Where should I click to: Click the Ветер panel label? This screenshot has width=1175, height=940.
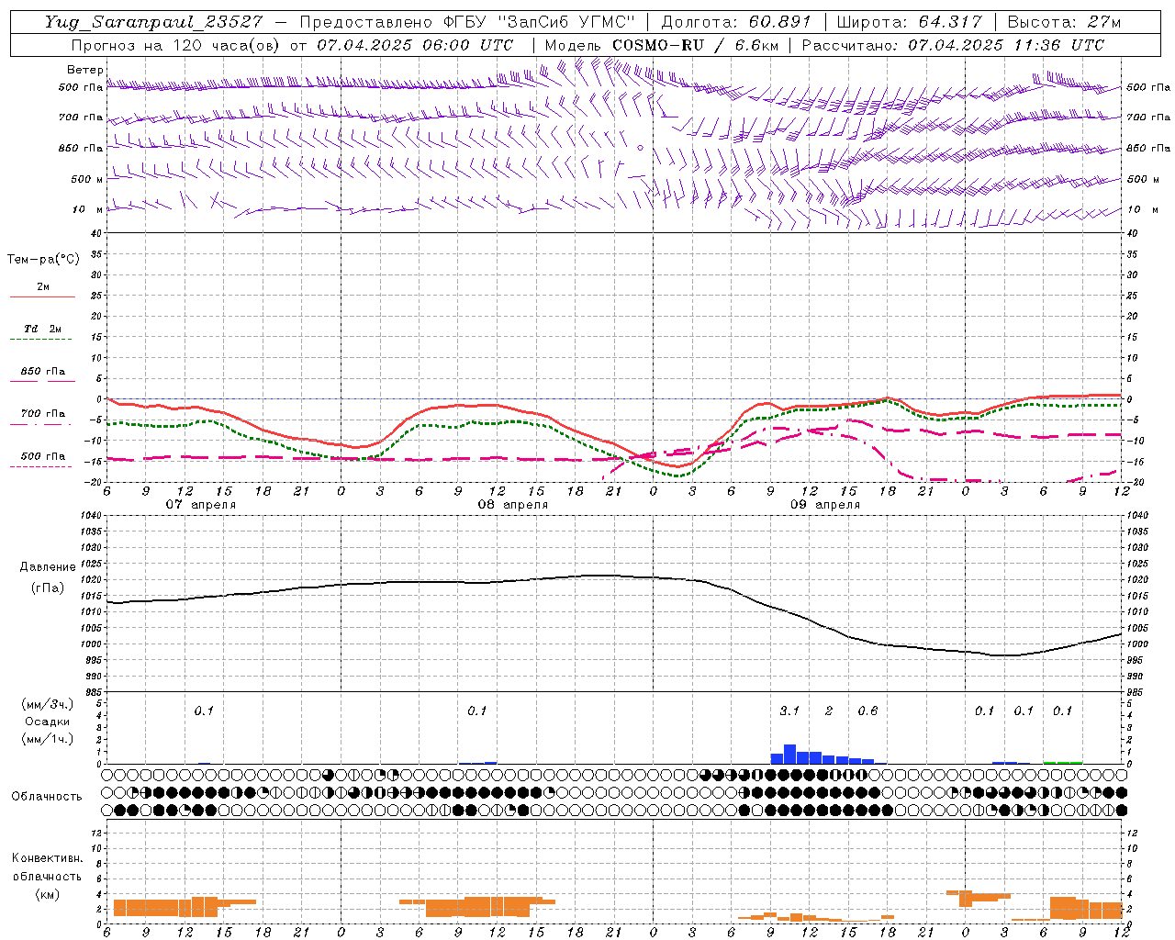(84, 70)
